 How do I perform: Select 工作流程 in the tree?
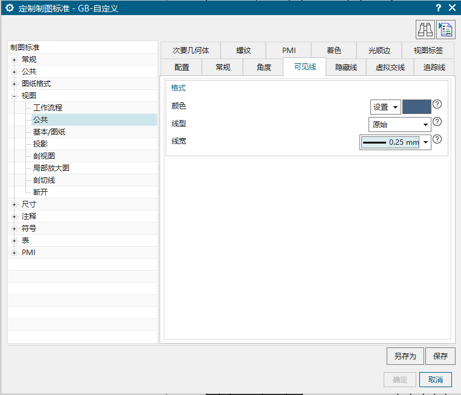[x=48, y=108]
